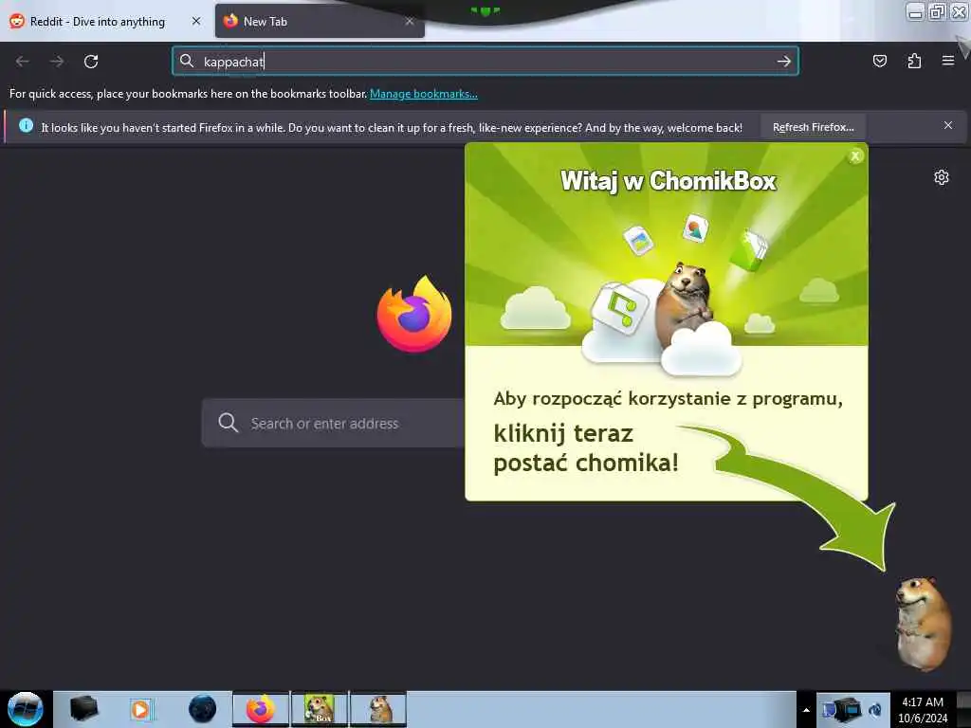Open the Firefox hamburger menu
Viewport: 971px width, 728px height.
click(x=947, y=61)
